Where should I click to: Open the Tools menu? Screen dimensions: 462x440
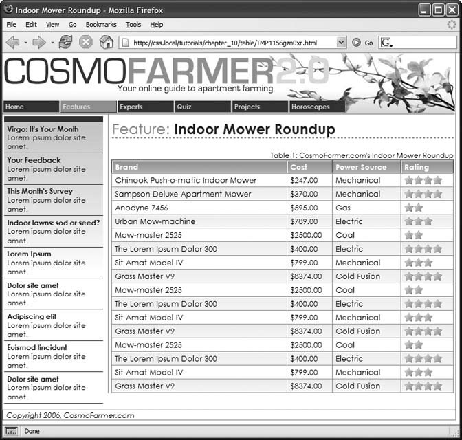click(x=133, y=25)
